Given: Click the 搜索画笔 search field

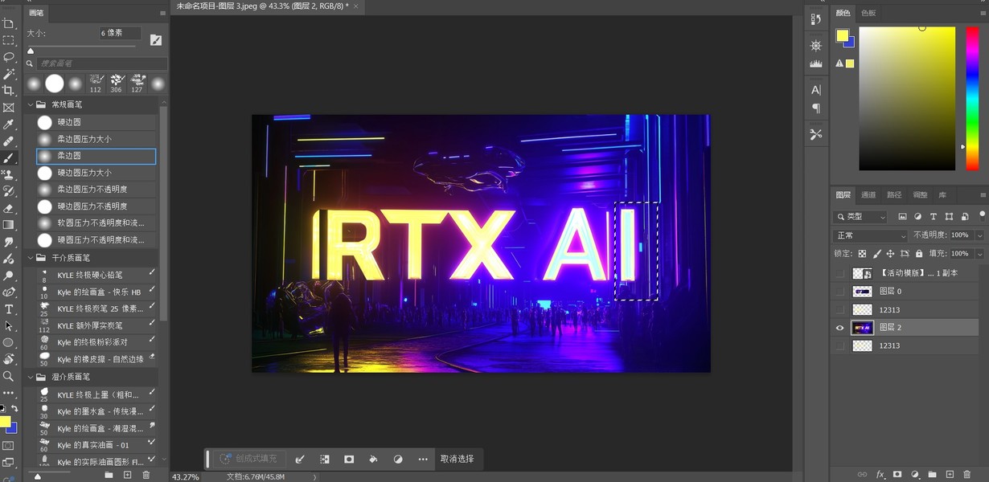Looking at the screenshot, I should pyautogui.click(x=102, y=63).
